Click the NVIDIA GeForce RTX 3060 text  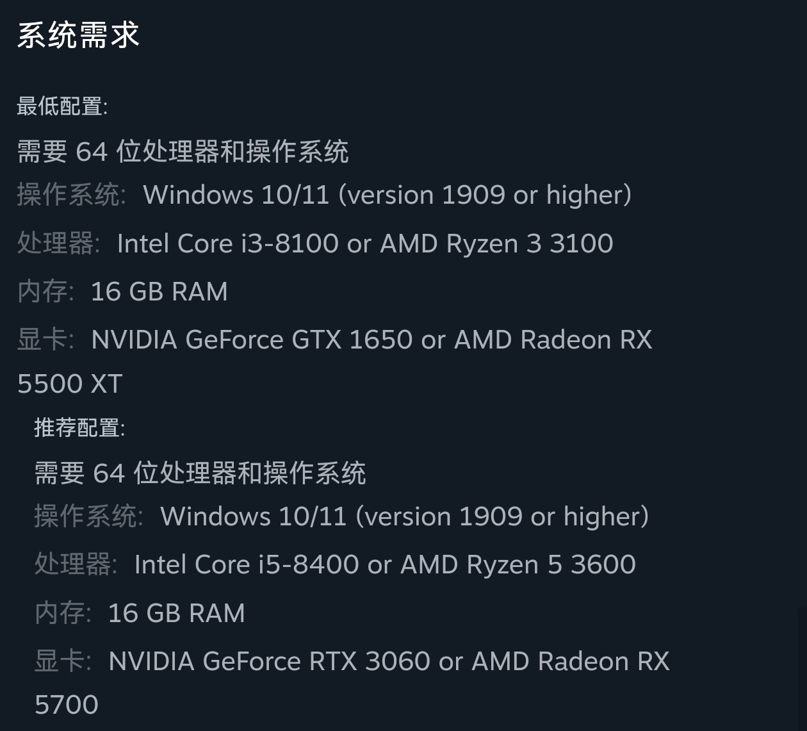pos(269,661)
